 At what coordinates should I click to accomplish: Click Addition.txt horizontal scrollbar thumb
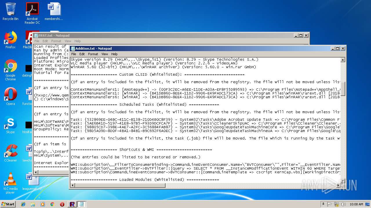pos(120,186)
